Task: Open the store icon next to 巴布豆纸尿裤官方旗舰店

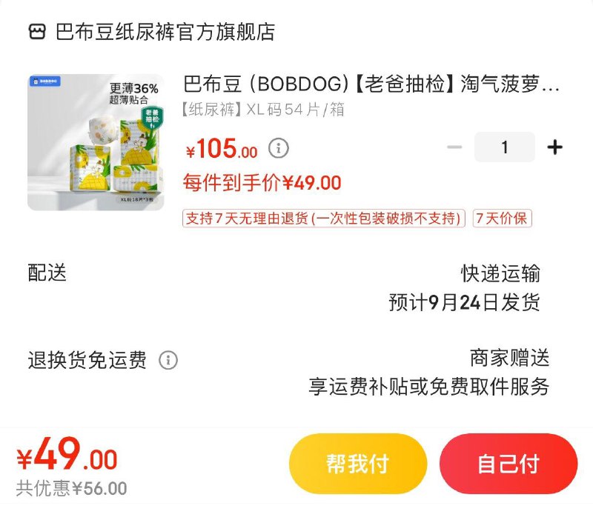Action: click(37, 32)
